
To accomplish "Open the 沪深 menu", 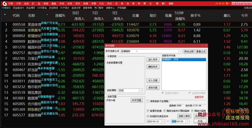I will point(18,3).
